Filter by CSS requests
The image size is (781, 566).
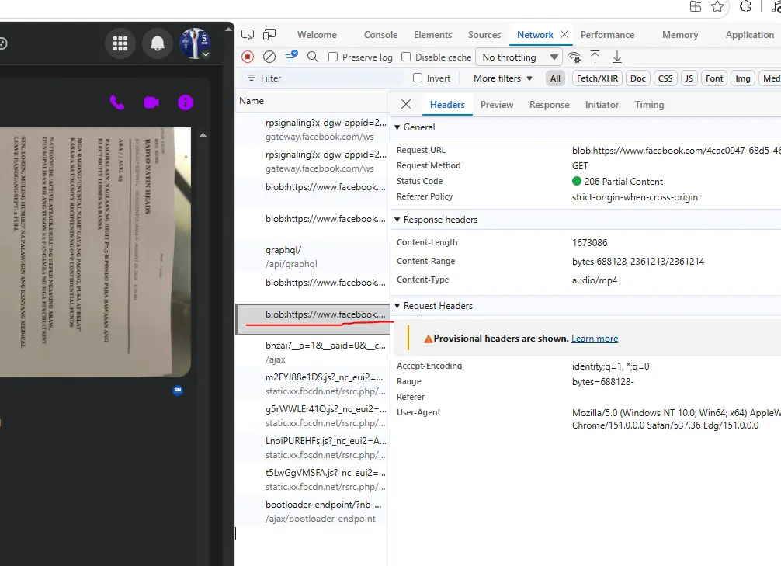665,78
